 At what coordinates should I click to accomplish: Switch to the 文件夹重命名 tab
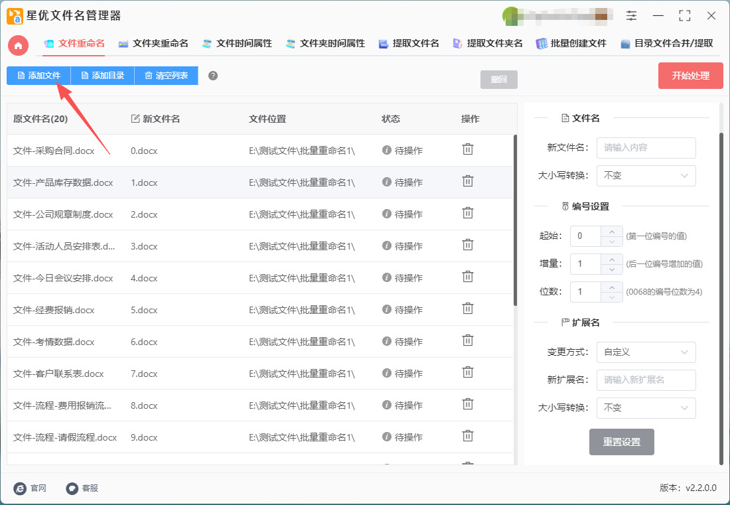click(x=153, y=44)
